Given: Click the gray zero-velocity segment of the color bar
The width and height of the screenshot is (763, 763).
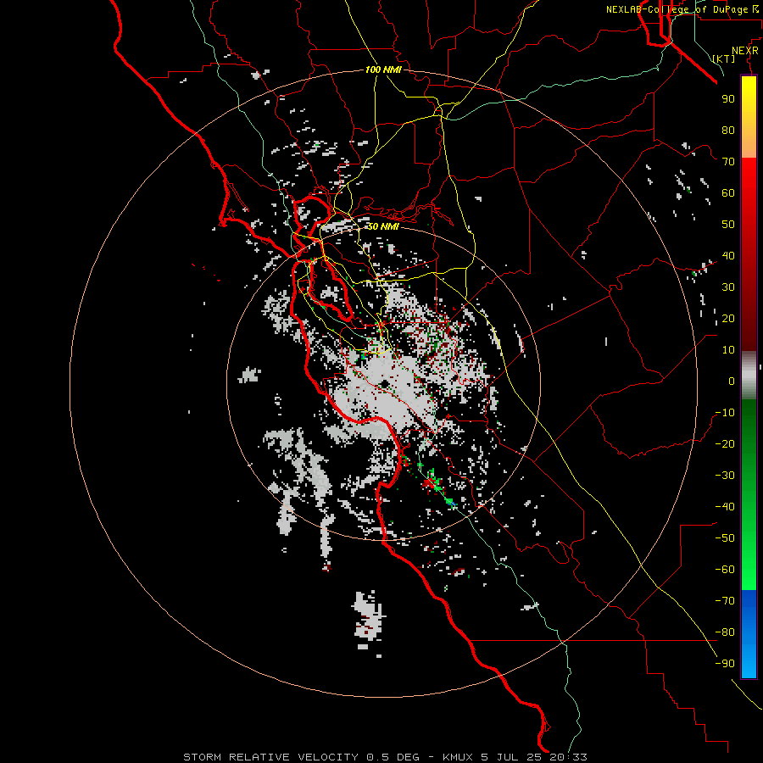Looking at the screenshot, I should point(749,376).
